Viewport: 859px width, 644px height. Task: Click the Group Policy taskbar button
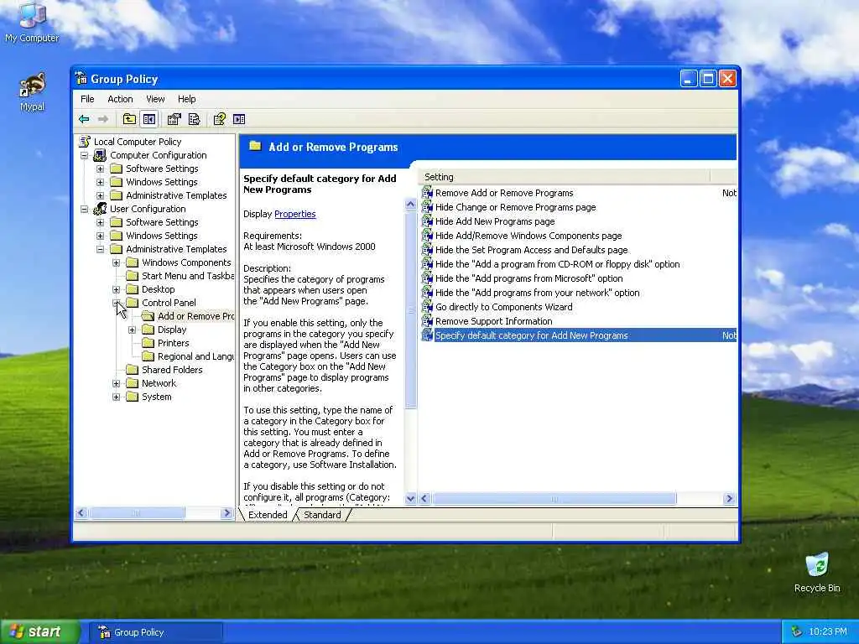coord(156,632)
